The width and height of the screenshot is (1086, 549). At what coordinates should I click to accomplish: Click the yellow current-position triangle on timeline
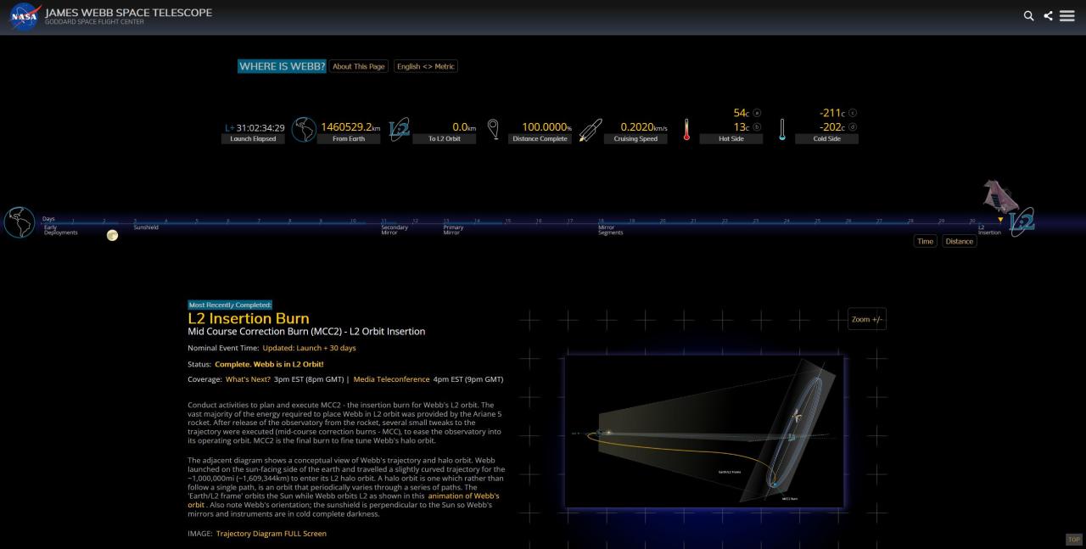(1000, 220)
